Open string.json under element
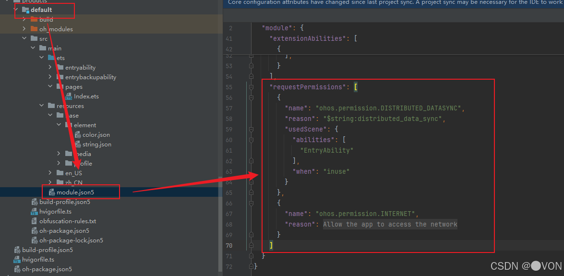Image resolution: width=564 pixels, height=276 pixels. pos(97,144)
